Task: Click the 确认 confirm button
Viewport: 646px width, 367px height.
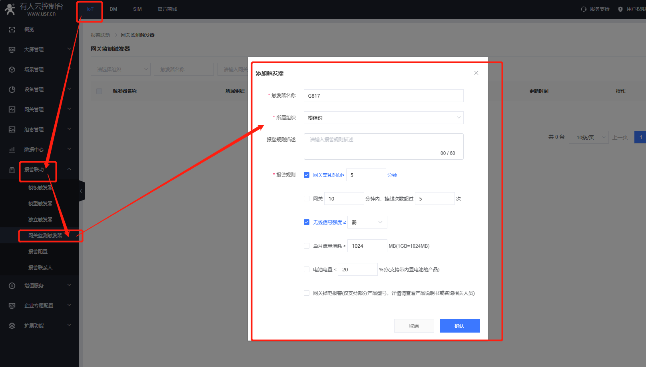Action: click(x=459, y=326)
